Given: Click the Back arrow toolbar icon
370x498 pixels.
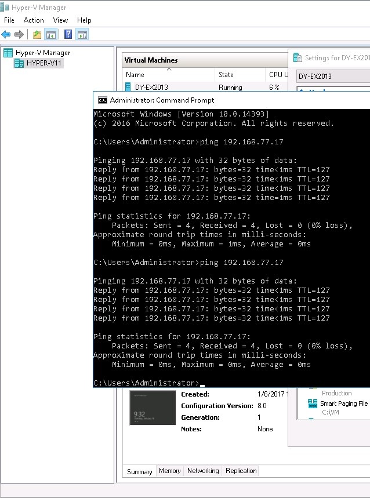Looking at the screenshot, I should [6, 34].
